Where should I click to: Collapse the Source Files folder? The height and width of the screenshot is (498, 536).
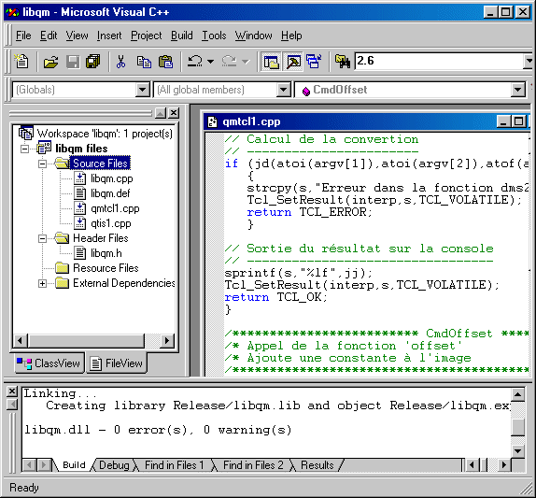[x=42, y=164]
